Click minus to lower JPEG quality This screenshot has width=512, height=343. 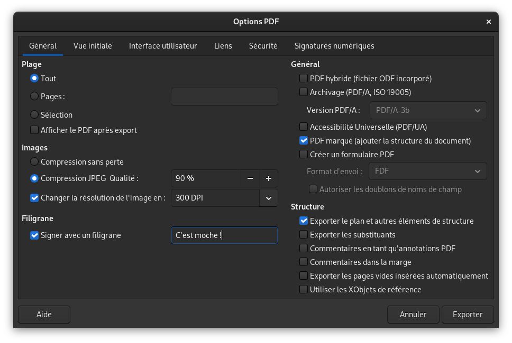(250, 178)
